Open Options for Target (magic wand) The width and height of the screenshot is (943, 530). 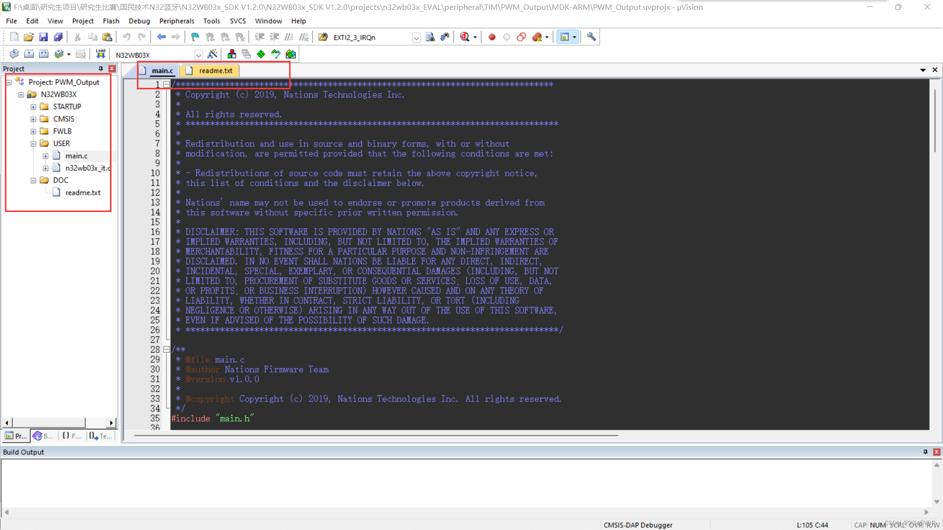[x=213, y=54]
